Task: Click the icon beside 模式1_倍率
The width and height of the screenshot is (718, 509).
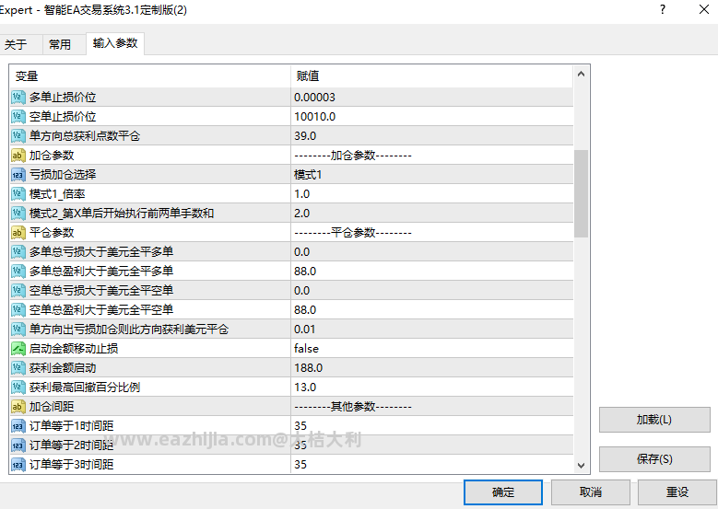Action: click(x=18, y=193)
